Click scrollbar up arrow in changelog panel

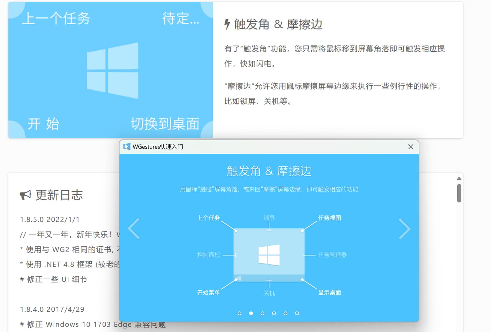pyautogui.click(x=459, y=178)
